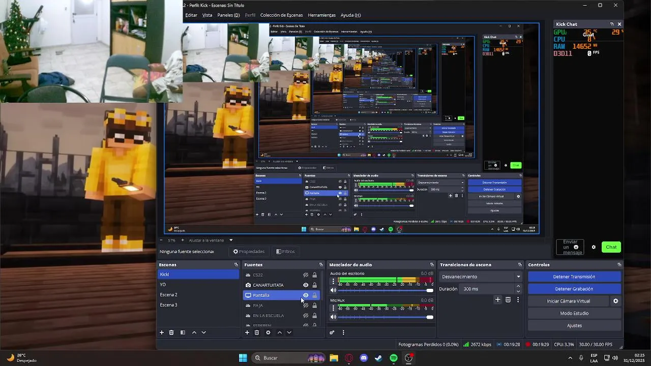Open audio mixer menu dots at bottom

343,332
